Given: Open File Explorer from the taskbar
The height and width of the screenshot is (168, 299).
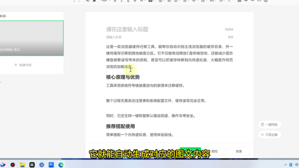Looking at the screenshot, I should tap(22, 165).
